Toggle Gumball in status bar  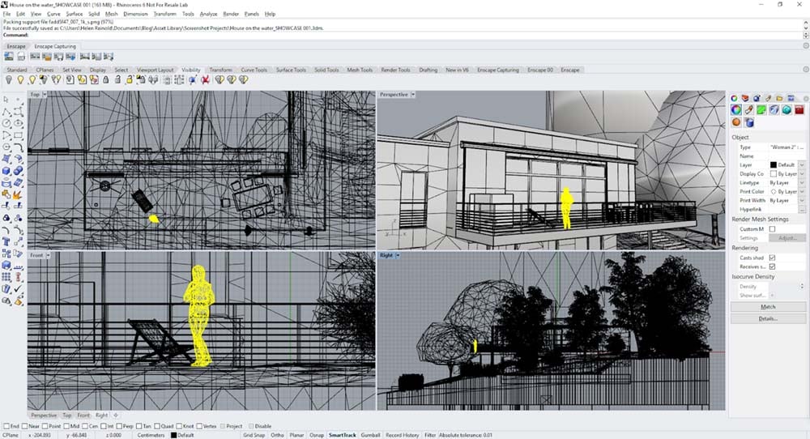point(370,435)
